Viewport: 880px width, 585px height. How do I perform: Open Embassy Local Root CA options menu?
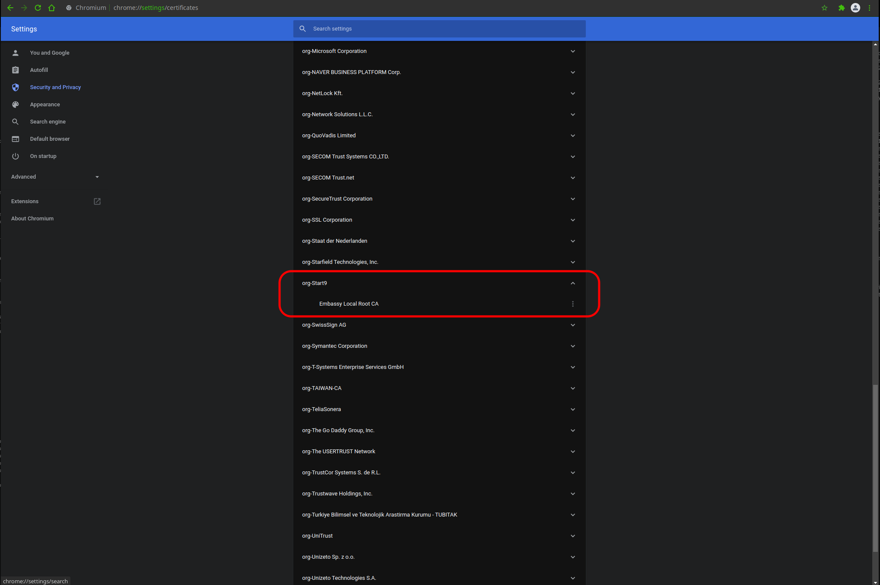(572, 304)
